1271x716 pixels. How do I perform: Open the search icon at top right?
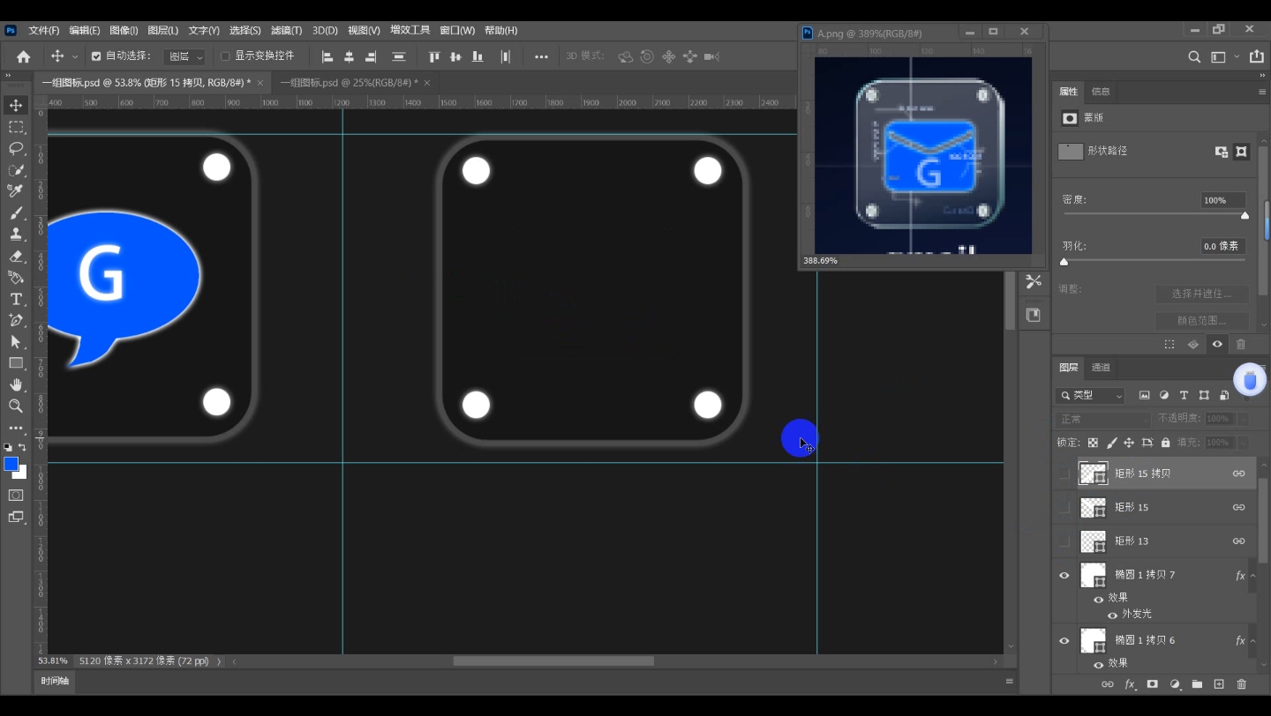[1194, 57]
